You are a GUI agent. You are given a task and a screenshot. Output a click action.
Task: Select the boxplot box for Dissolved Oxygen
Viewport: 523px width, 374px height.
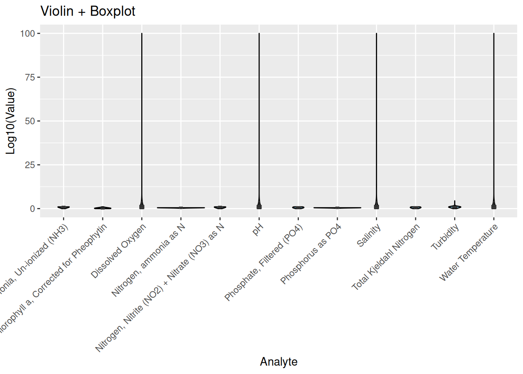[x=142, y=207]
